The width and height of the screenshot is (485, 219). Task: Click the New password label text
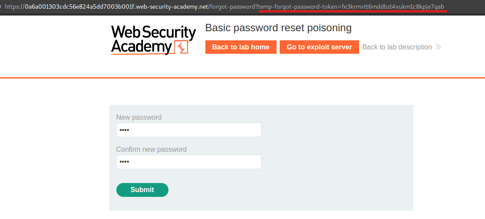pos(139,118)
